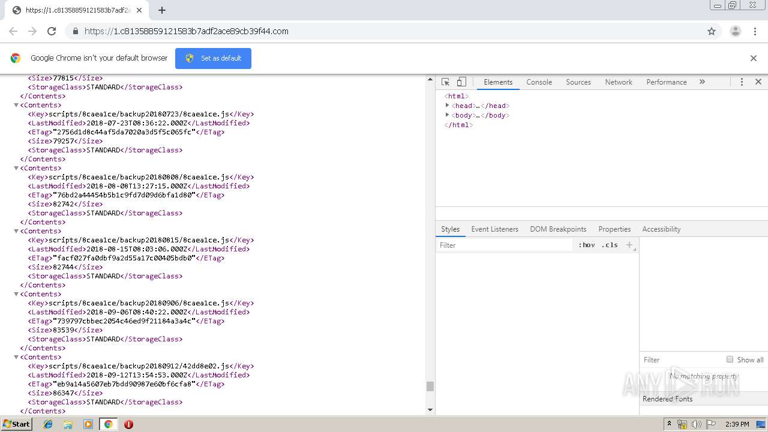Image resolution: width=768 pixels, height=432 pixels.
Task: Open the Styles sidebar tab
Action: click(450, 229)
